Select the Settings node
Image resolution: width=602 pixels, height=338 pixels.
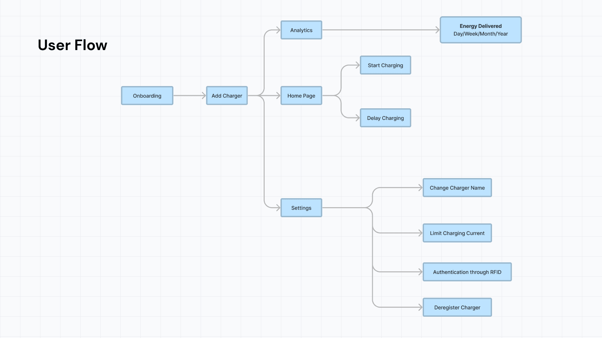pos(301,208)
